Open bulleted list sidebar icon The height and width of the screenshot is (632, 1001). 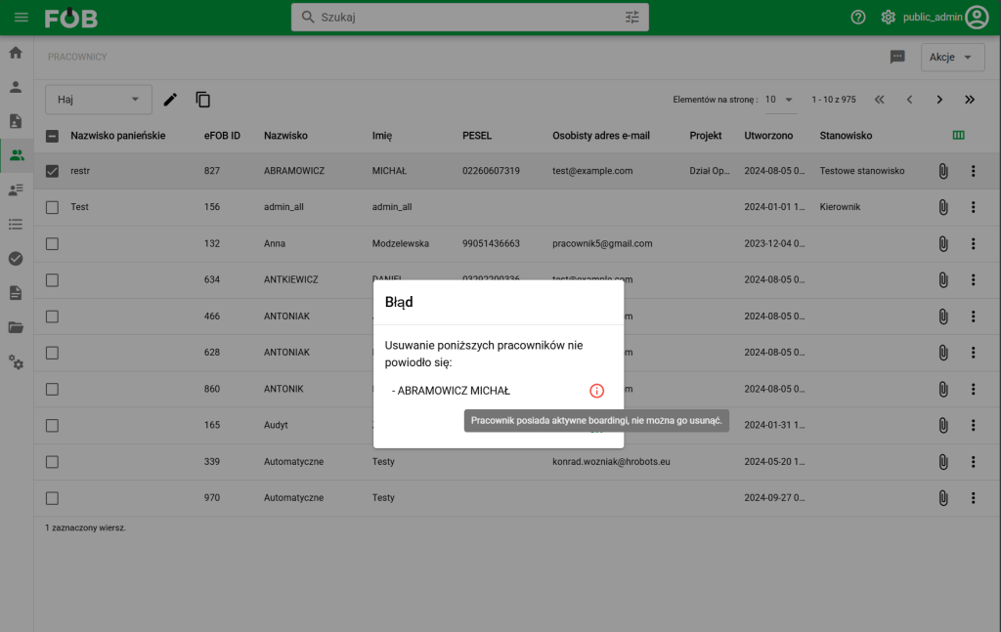[x=16, y=224]
